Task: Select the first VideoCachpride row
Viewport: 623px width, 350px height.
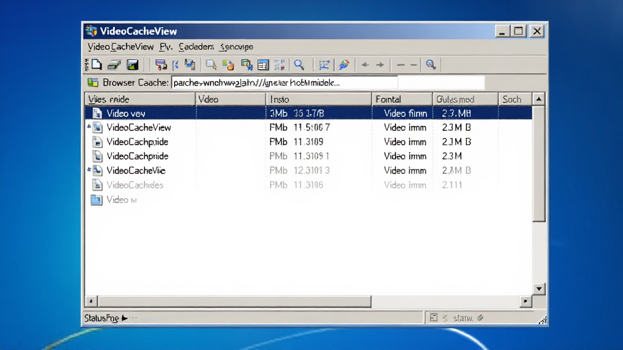Action: [x=308, y=142]
